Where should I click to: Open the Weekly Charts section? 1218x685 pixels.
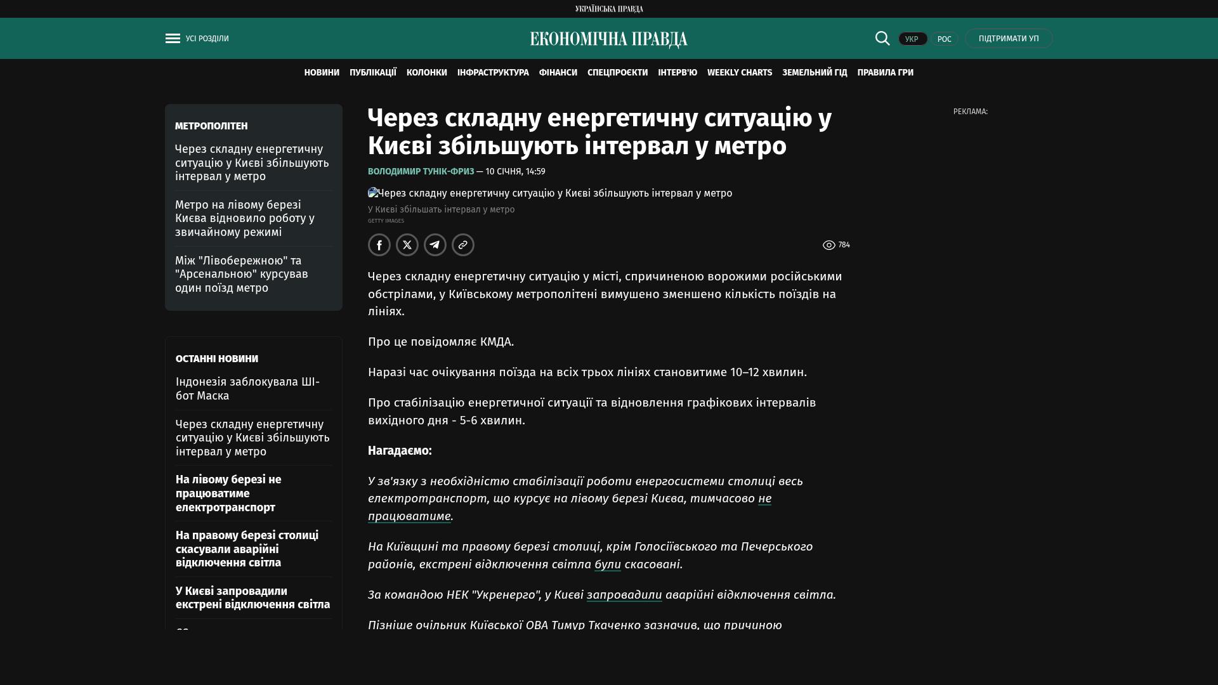(739, 73)
